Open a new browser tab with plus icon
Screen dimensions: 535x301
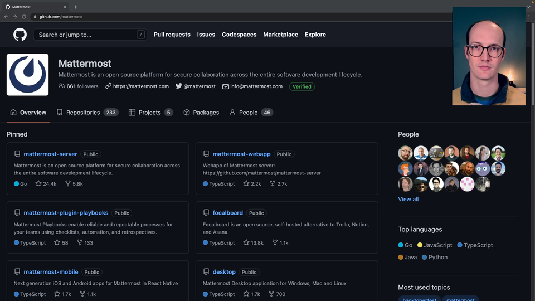pyautogui.click(x=75, y=7)
